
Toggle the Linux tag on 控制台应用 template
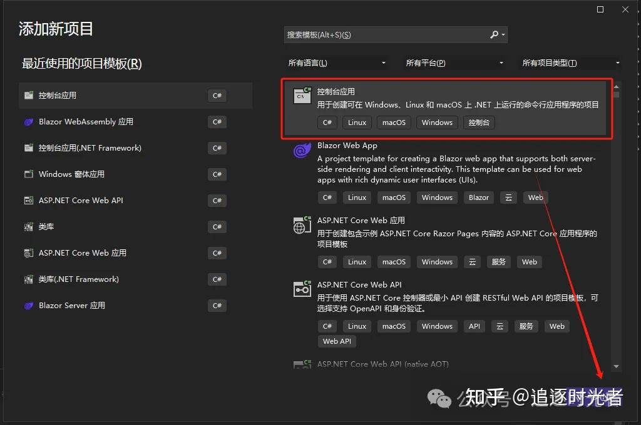pos(357,122)
